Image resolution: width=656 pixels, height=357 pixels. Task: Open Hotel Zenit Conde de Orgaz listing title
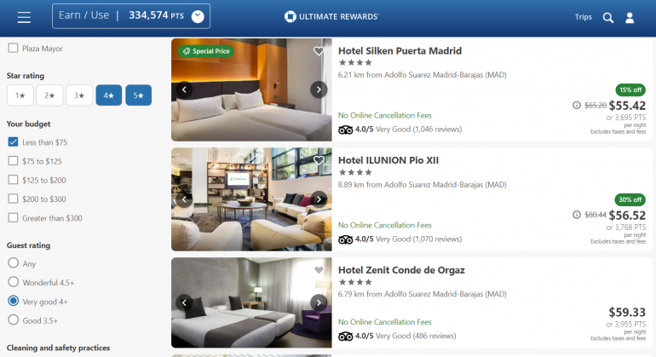[401, 270]
